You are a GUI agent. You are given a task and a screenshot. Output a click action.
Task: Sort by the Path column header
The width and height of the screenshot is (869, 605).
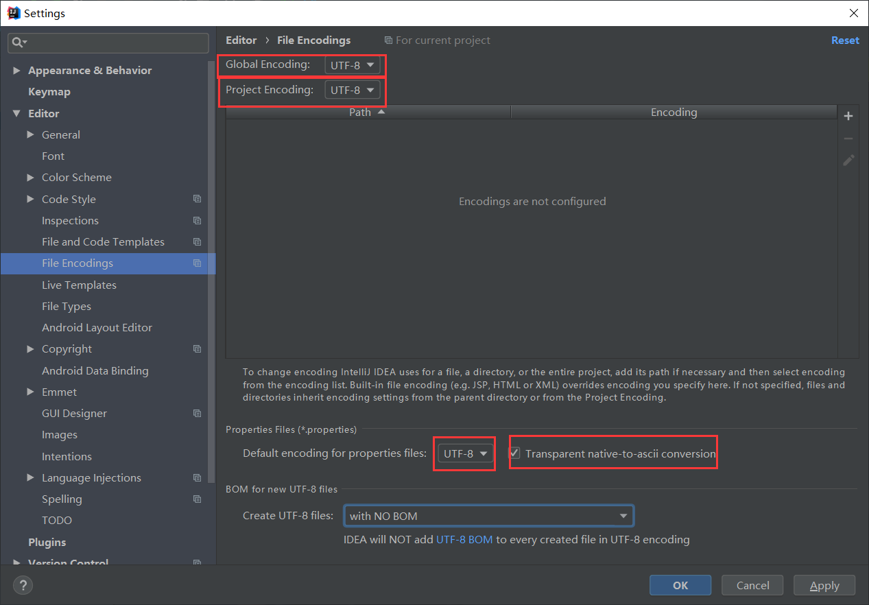[x=368, y=112]
